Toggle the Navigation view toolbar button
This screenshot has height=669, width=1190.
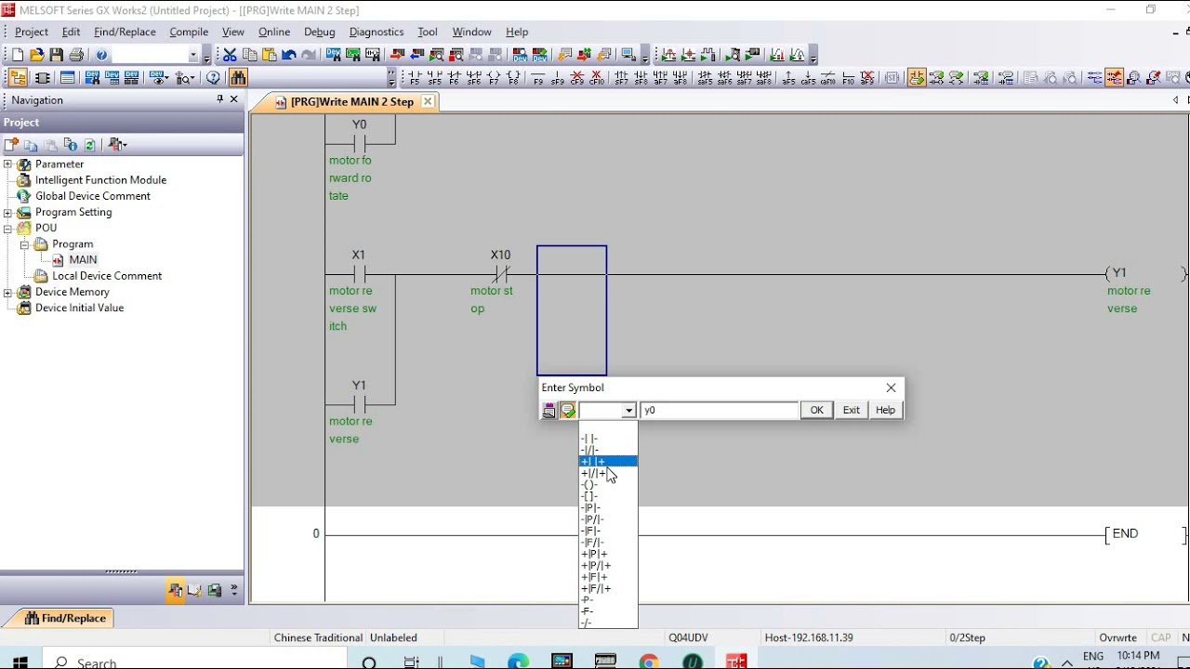[18, 78]
